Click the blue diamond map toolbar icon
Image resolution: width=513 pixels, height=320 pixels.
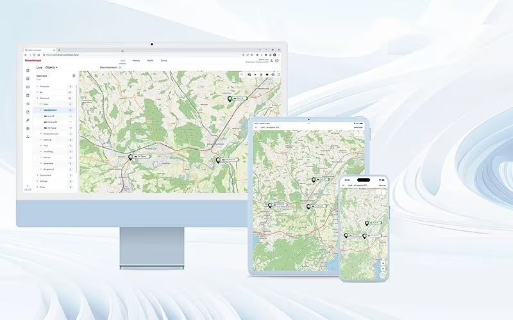273,75
